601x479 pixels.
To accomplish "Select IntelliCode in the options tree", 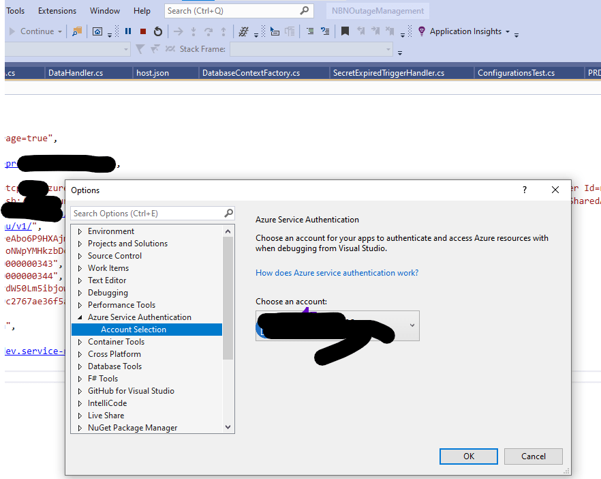I will point(108,403).
